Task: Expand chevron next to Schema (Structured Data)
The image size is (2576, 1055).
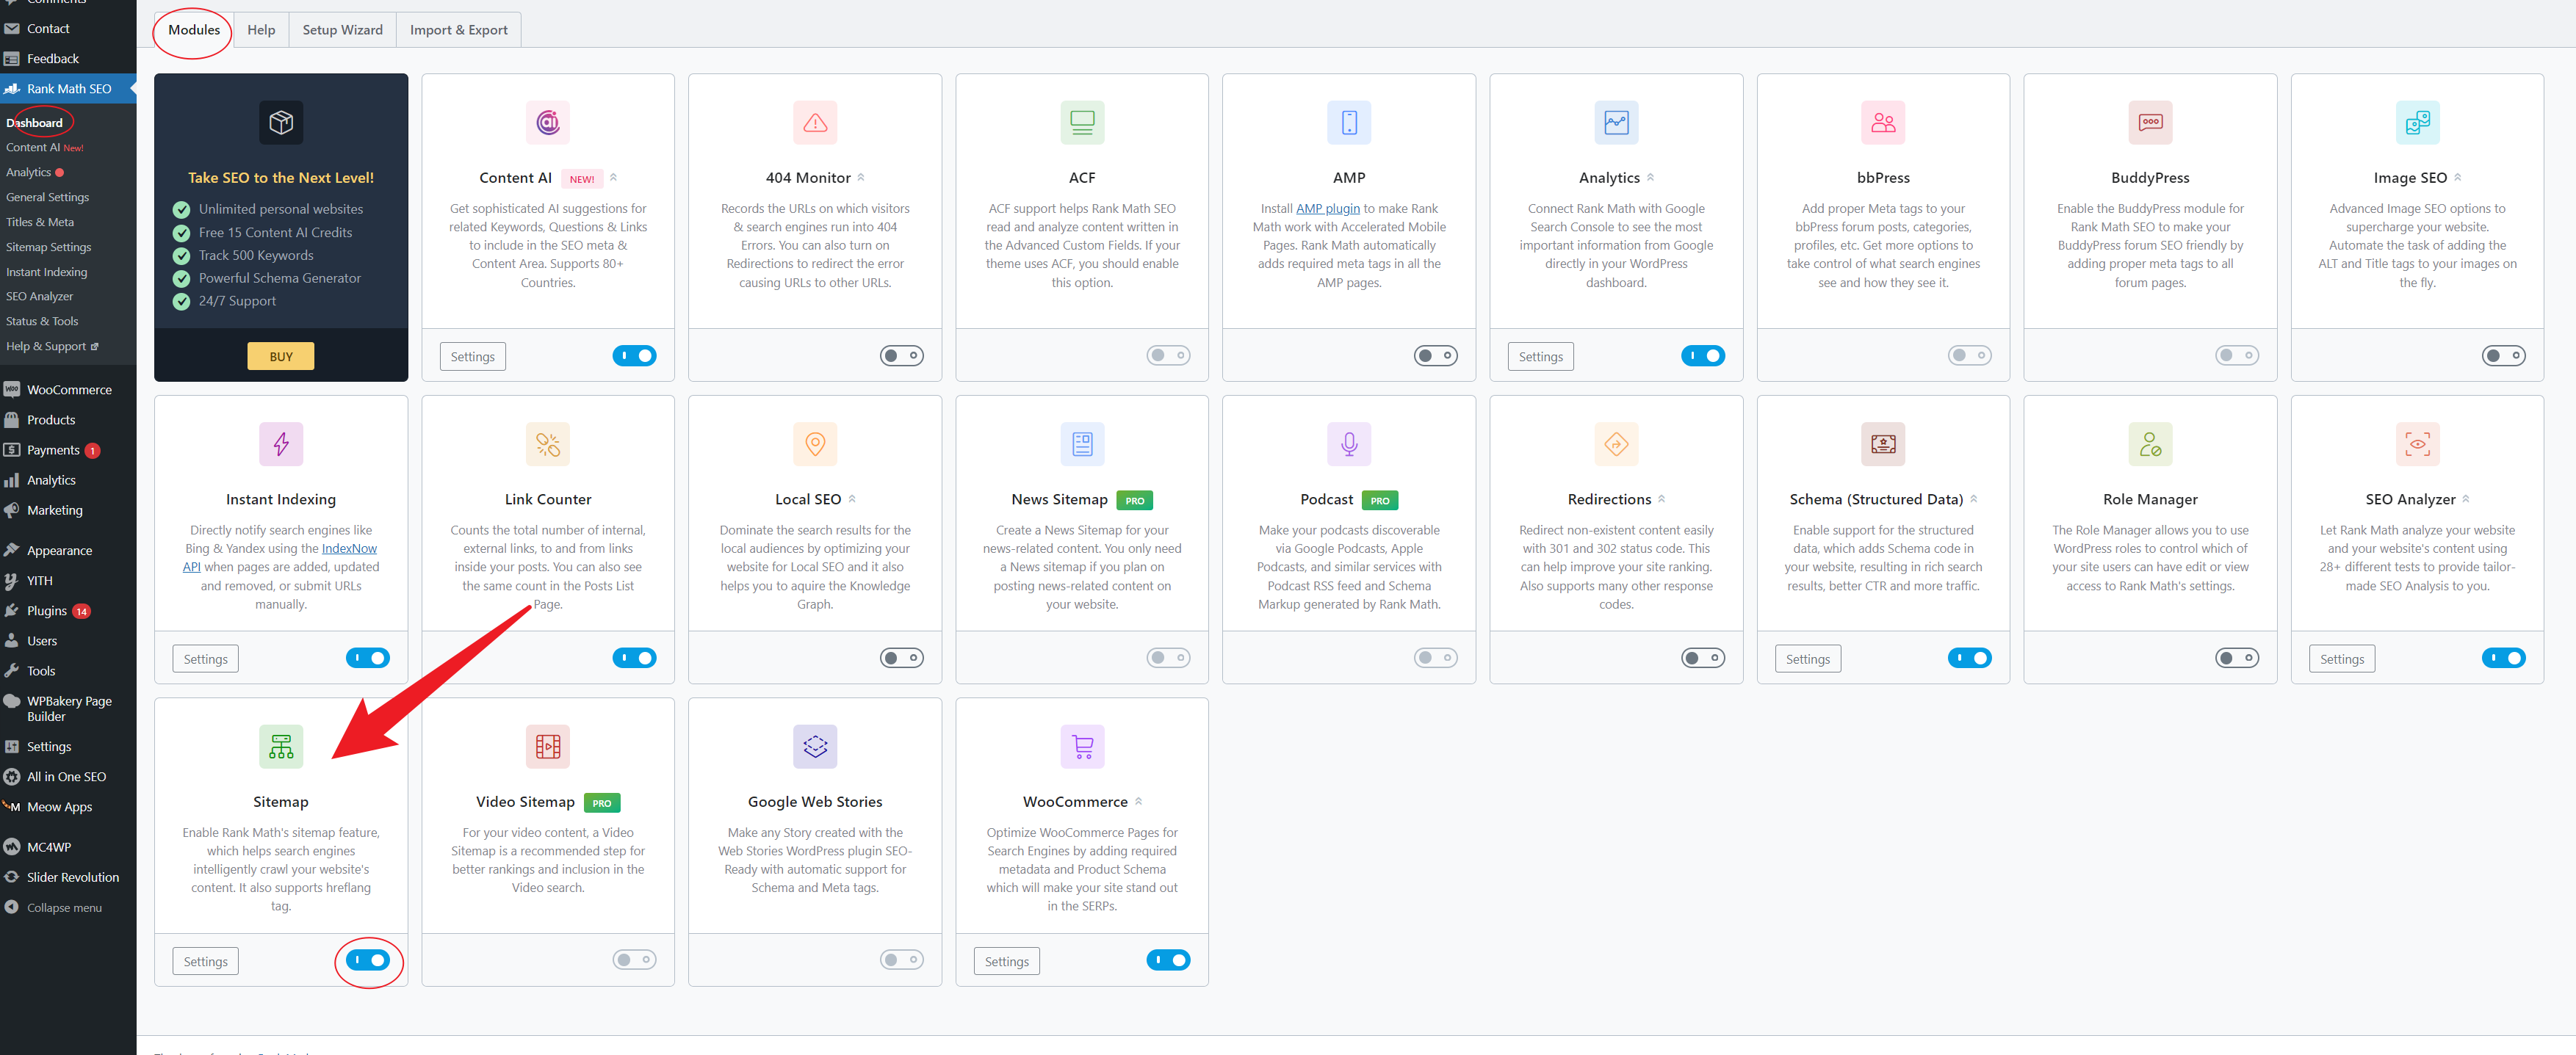Action: pos(1973,499)
